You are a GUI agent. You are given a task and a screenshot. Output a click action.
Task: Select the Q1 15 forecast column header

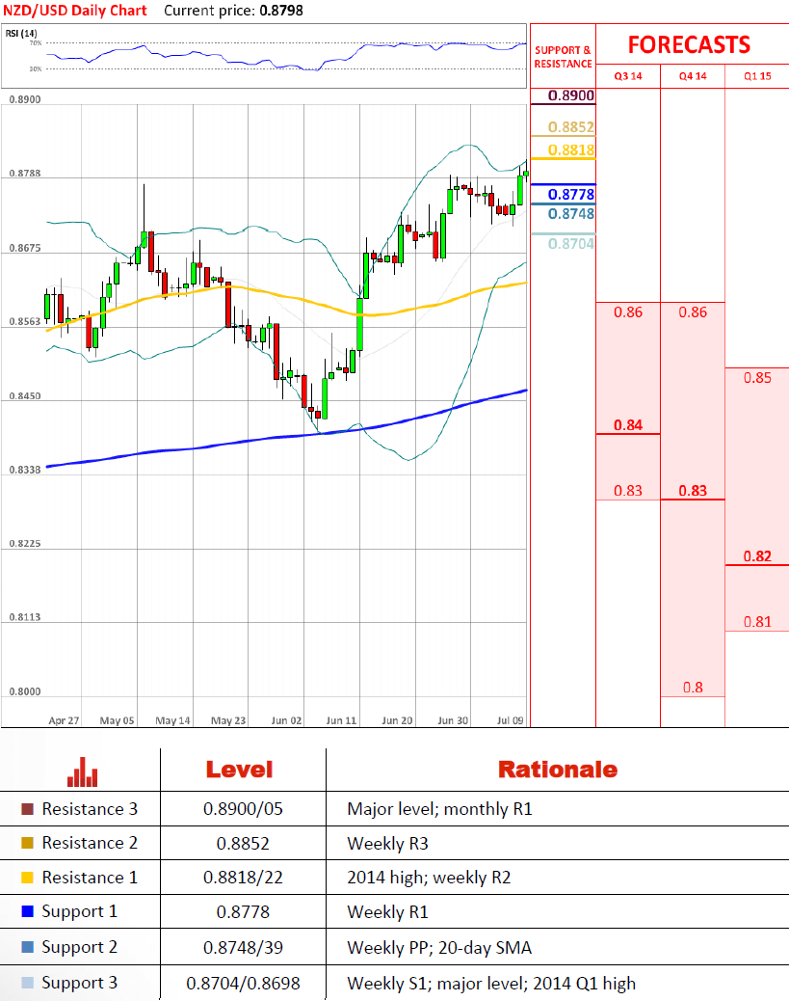pyautogui.click(x=757, y=76)
